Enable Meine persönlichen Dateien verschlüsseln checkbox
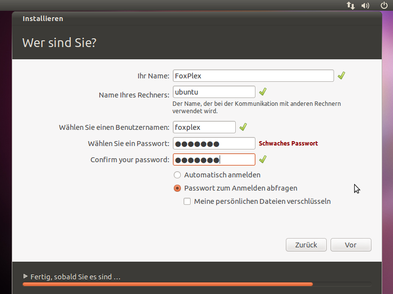Image resolution: width=393 pixels, height=294 pixels. pos(187,201)
